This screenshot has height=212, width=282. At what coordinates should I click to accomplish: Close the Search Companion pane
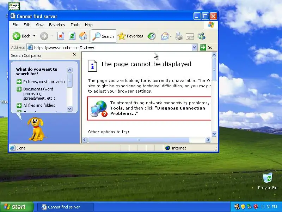[x=74, y=54]
